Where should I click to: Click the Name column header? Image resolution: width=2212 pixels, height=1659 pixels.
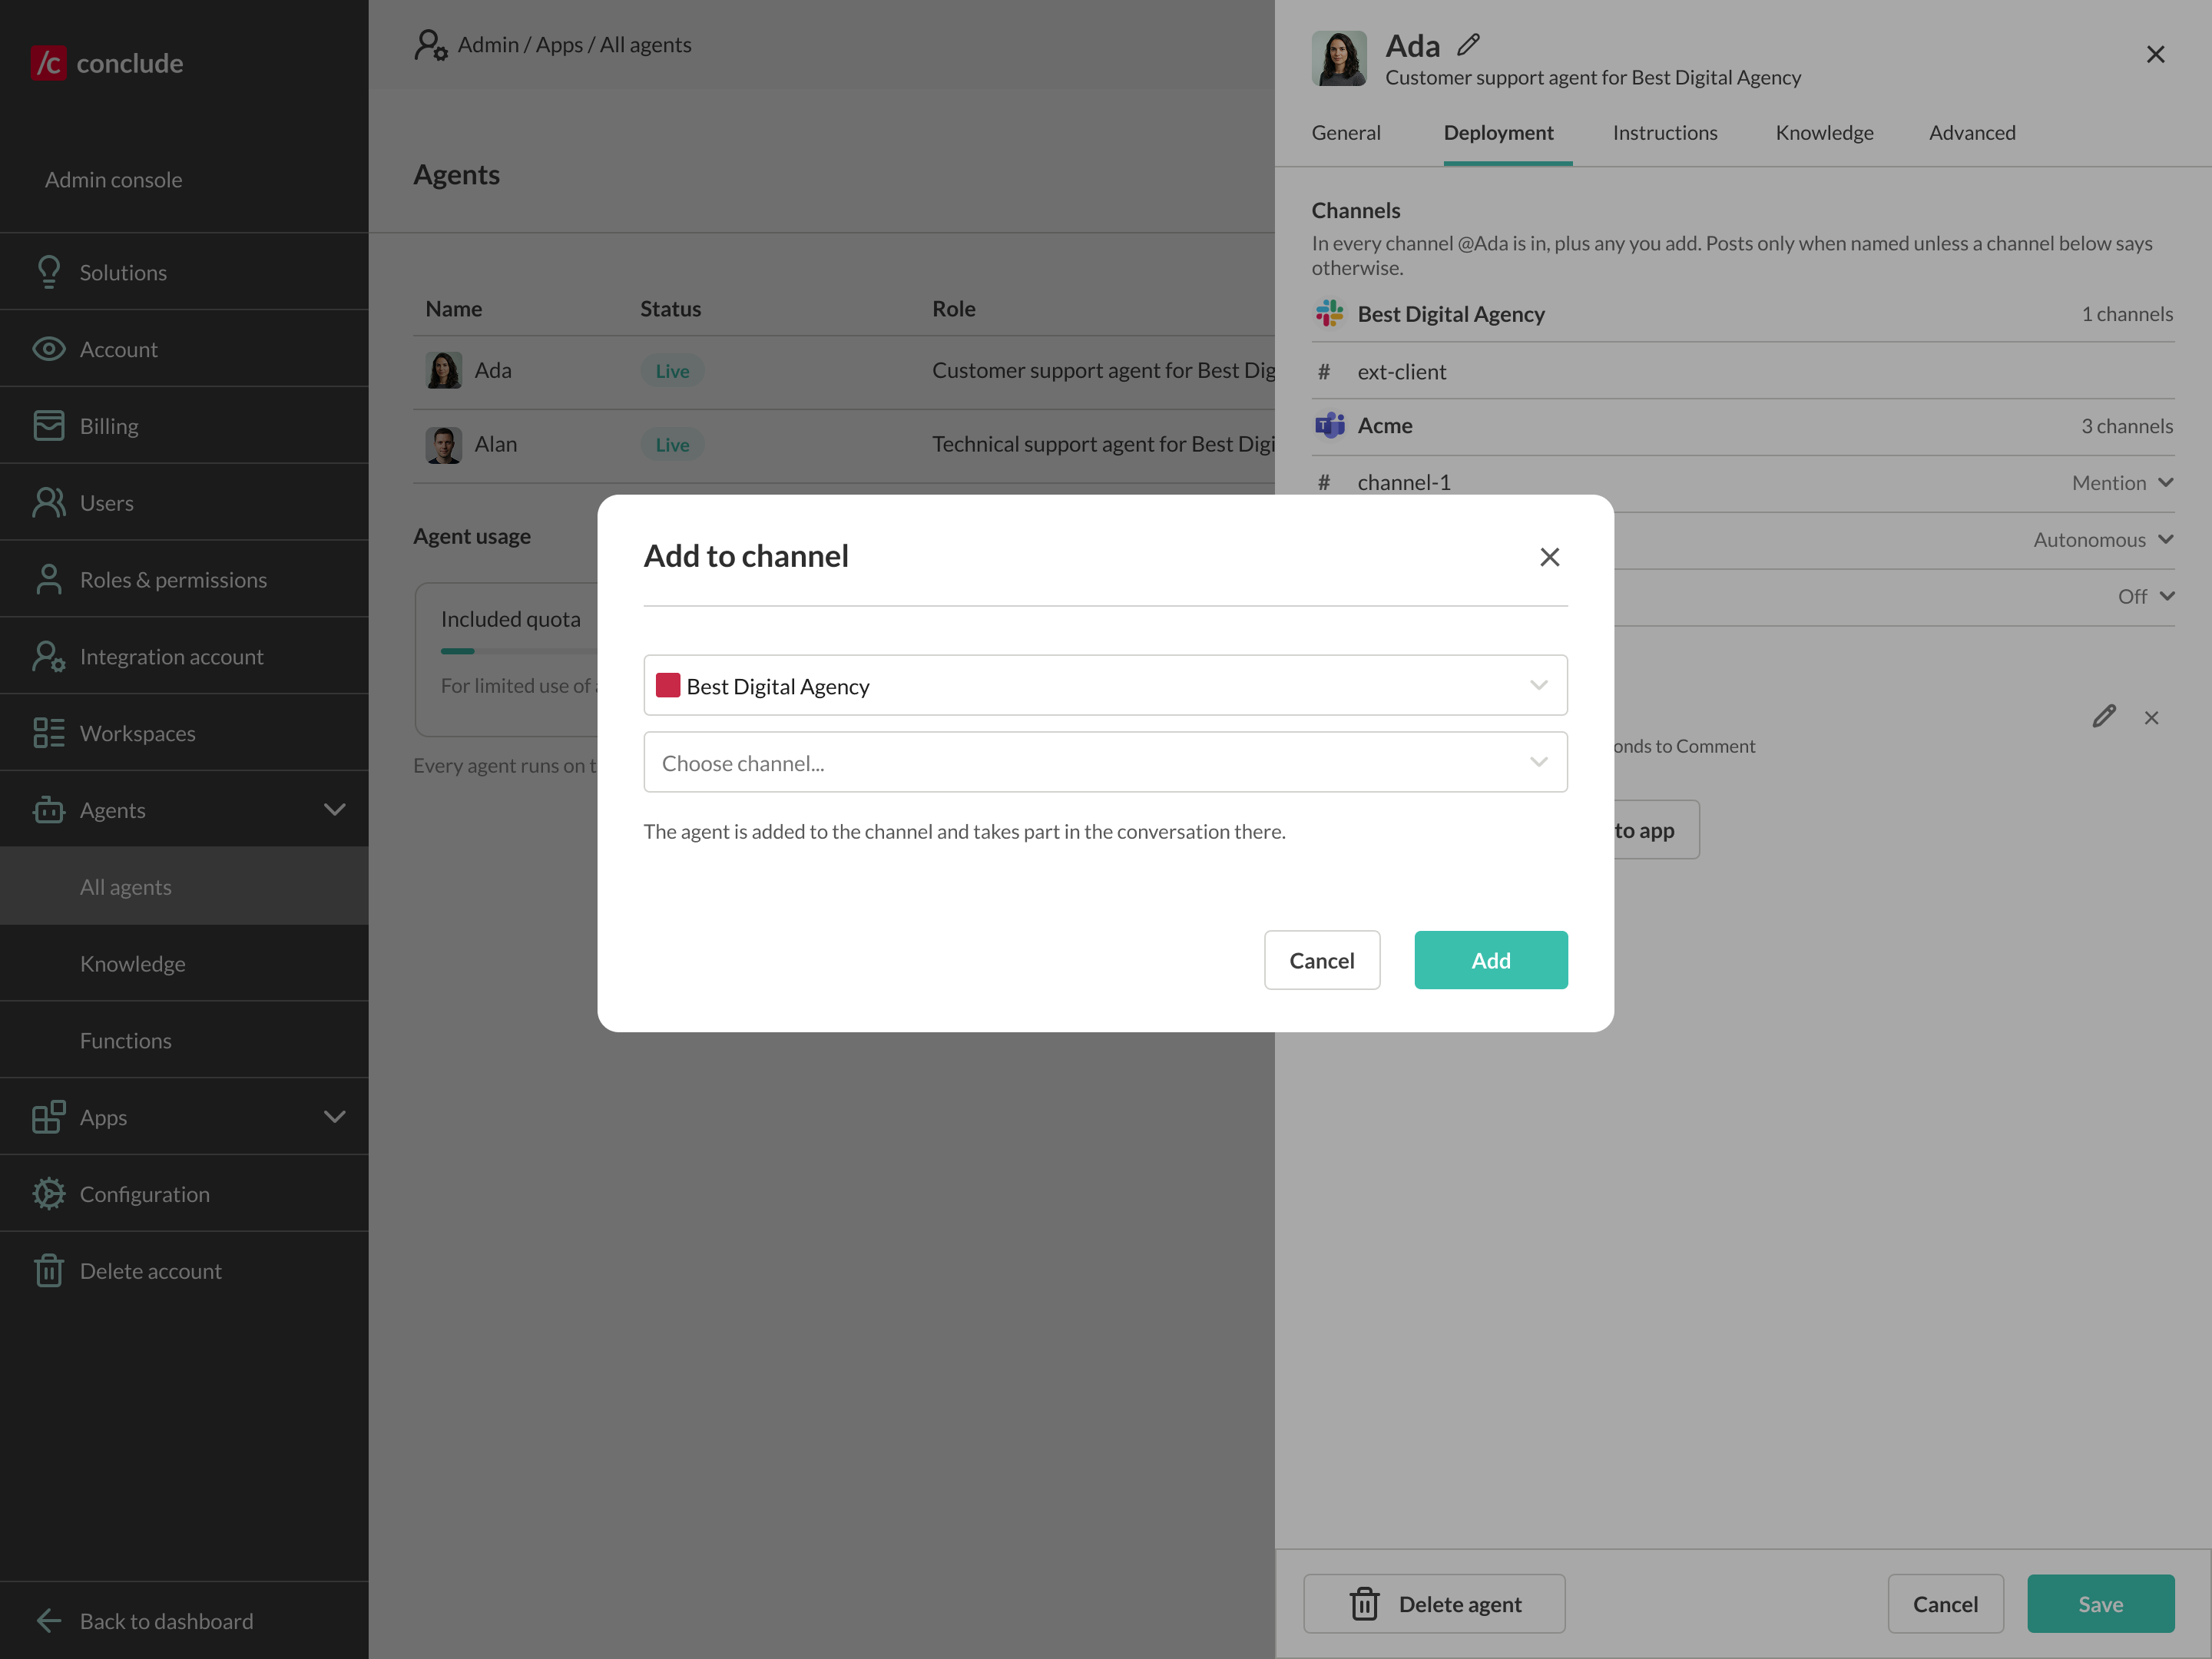point(453,309)
